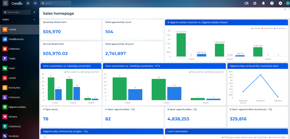Screen dimensions: 290x139
Task: Go to Orders section
Action: (13, 117)
